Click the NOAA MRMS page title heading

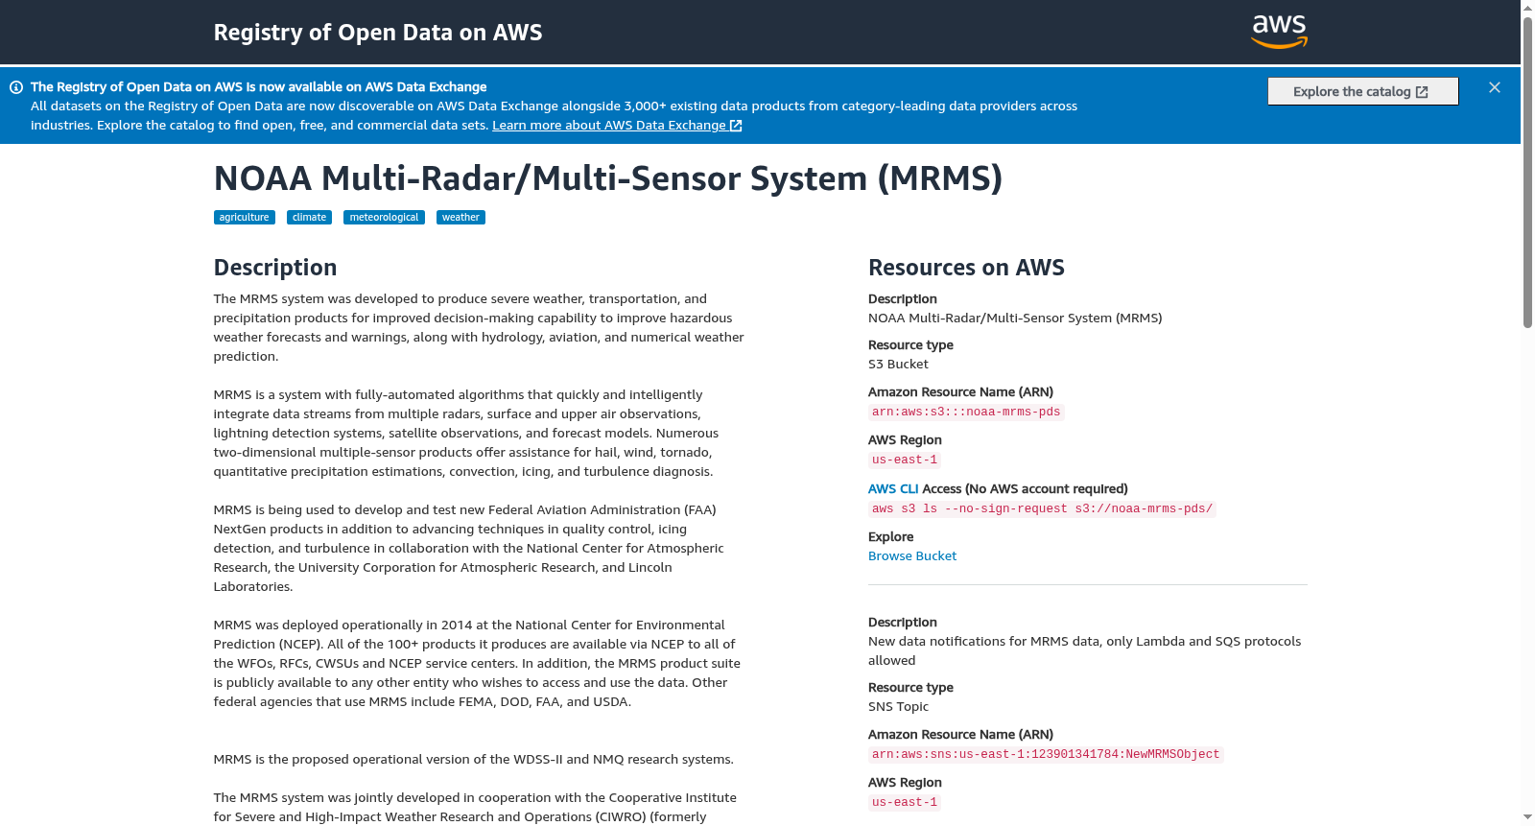tap(608, 178)
